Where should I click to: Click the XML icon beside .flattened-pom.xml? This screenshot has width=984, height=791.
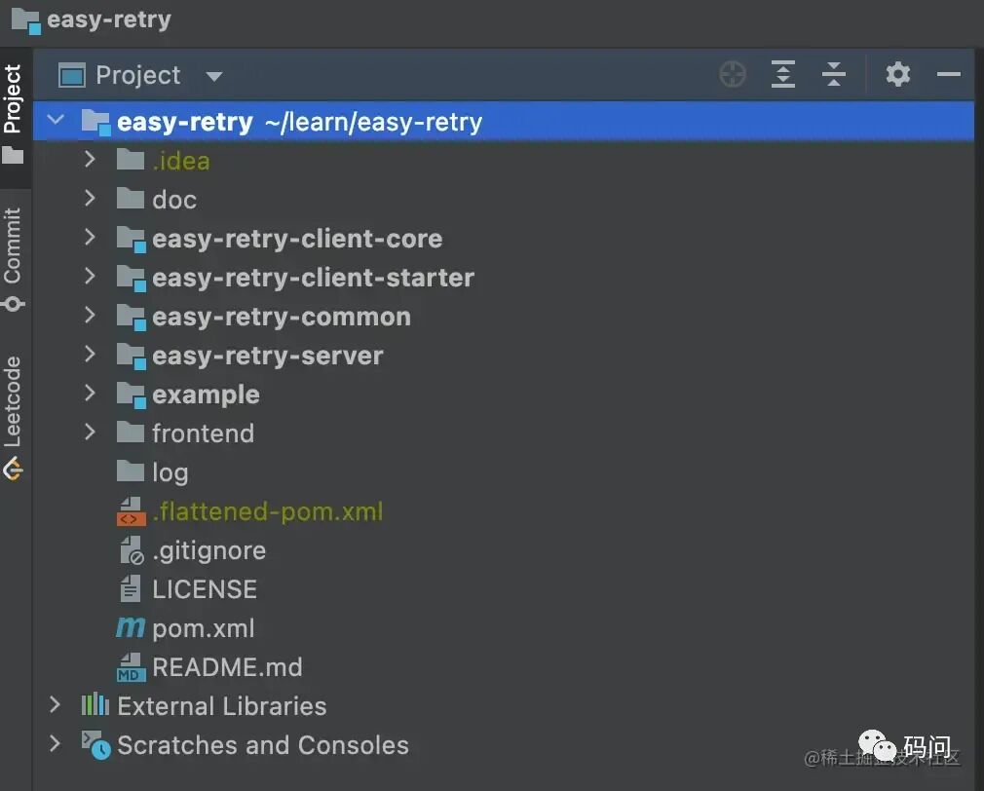point(131,511)
